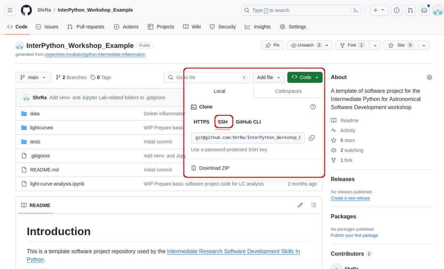Open the create new plus dropdown
The height and width of the screenshot is (269, 444).
[379, 10]
